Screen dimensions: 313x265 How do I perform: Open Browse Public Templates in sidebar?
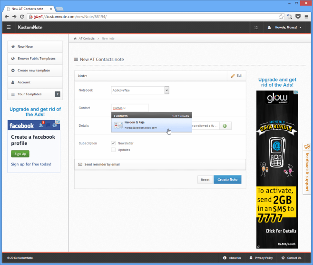point(36,59)
